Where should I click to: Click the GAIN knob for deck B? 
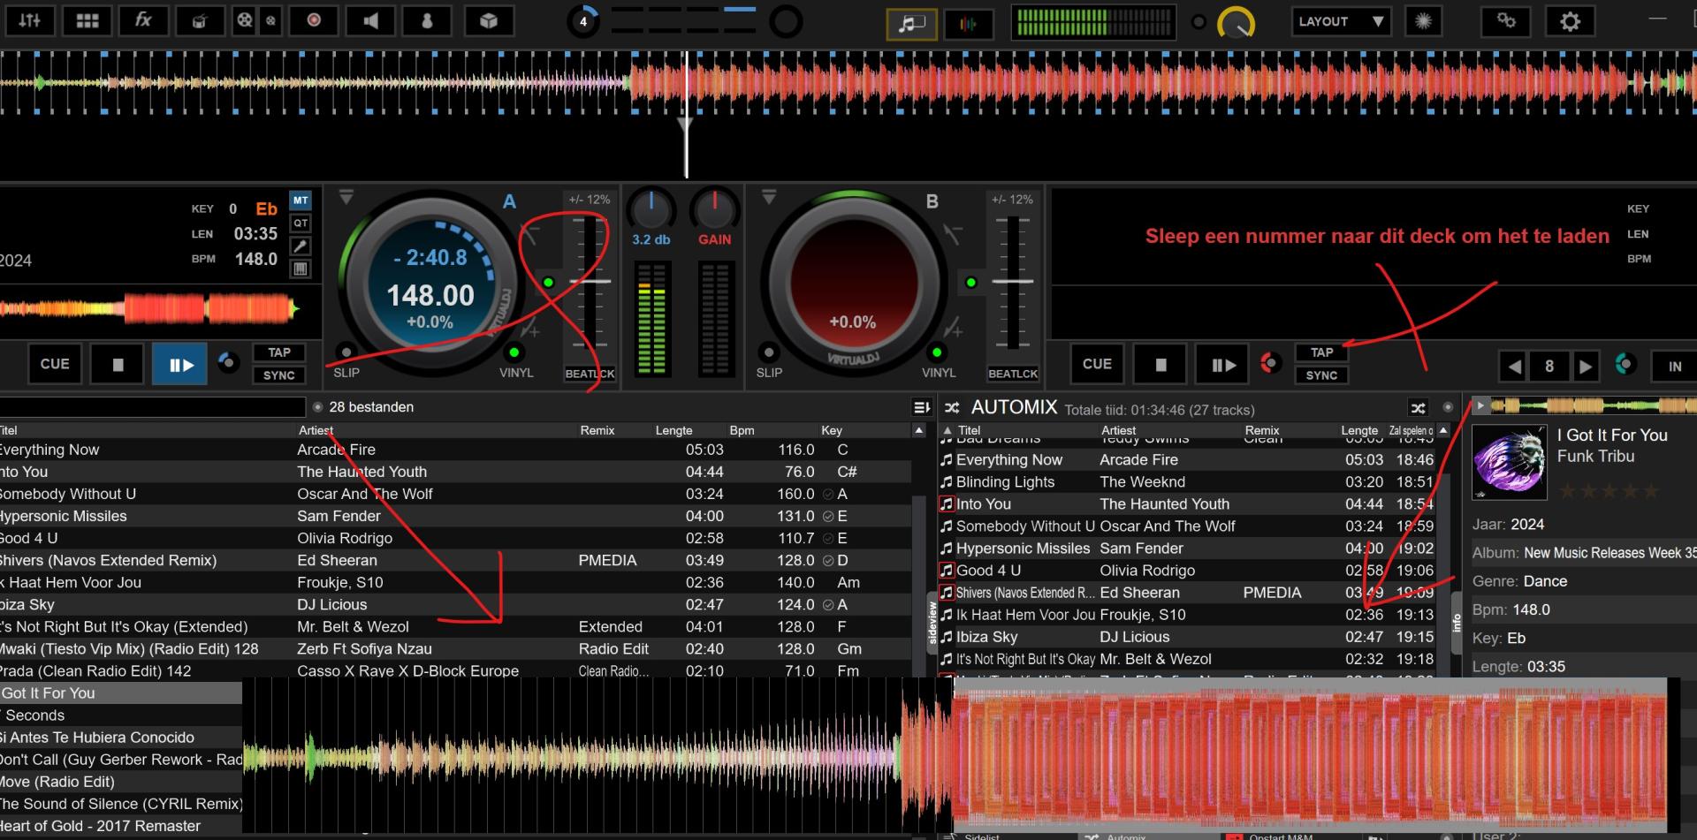point(713,210)
